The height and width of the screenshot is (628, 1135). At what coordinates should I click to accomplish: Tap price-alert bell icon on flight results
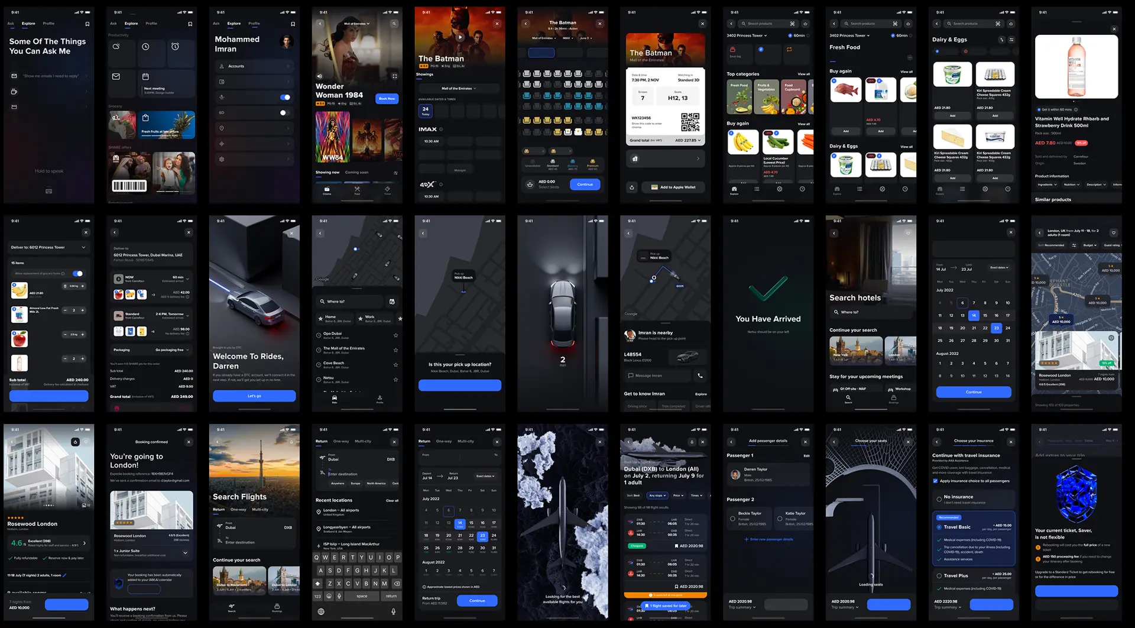(692, 442)
